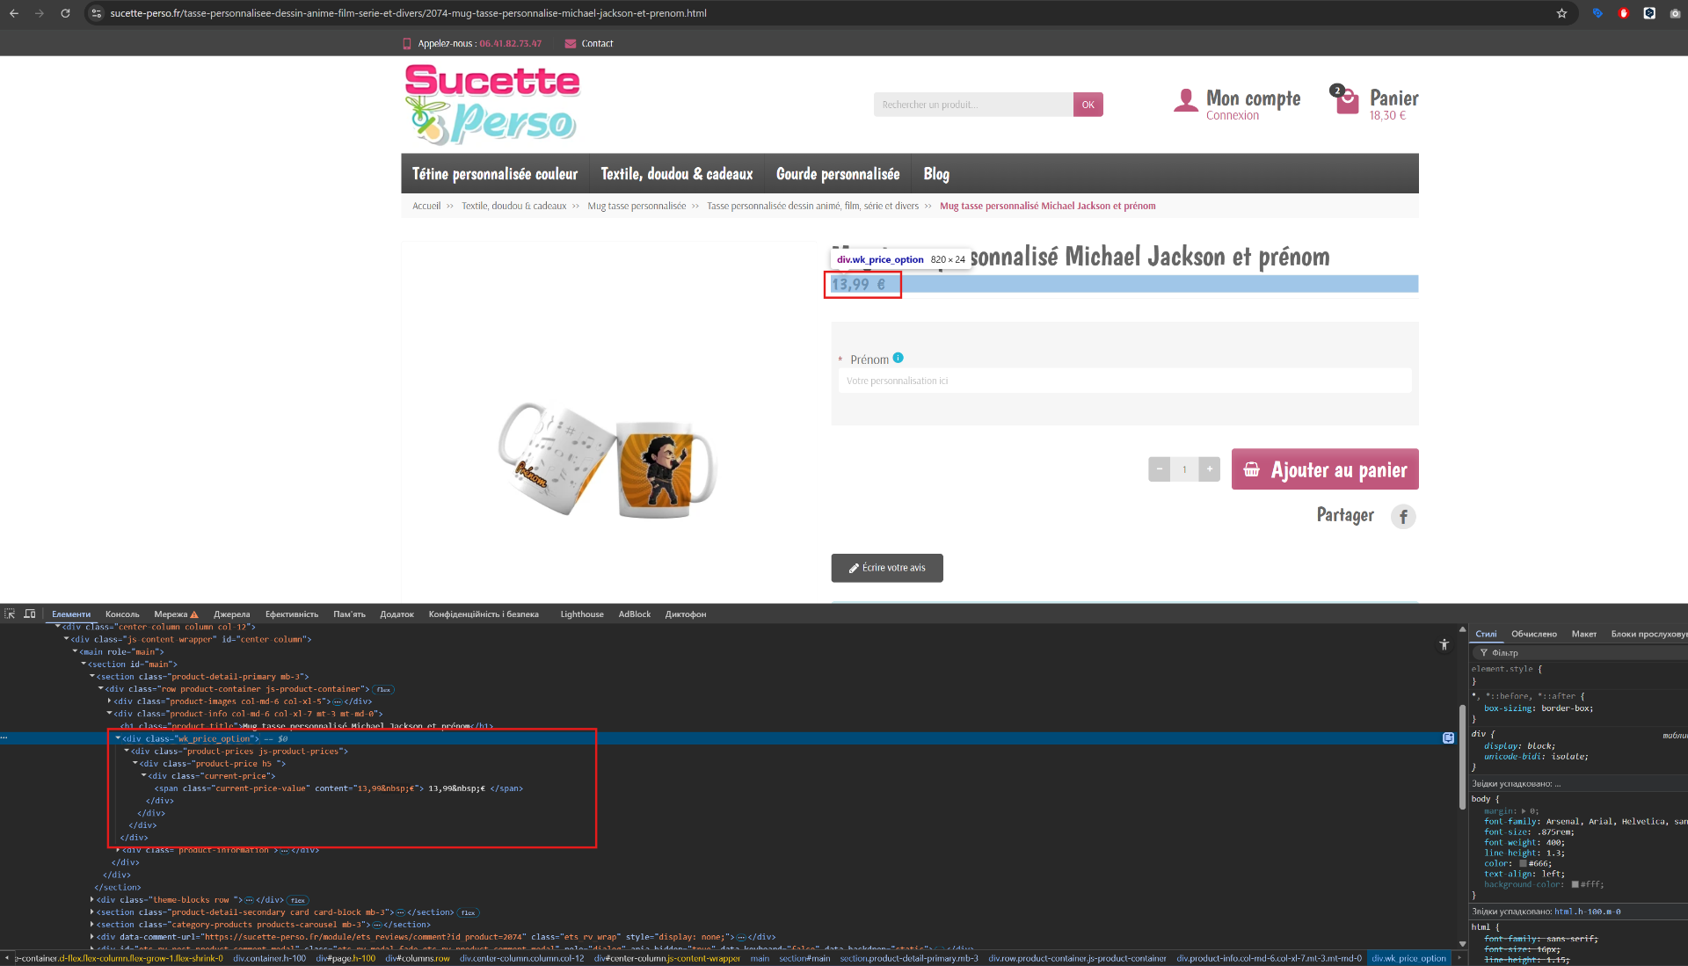Click the Ajouter au panier button
Screen dimensions: 1688x966
[x=1324, y=469]
